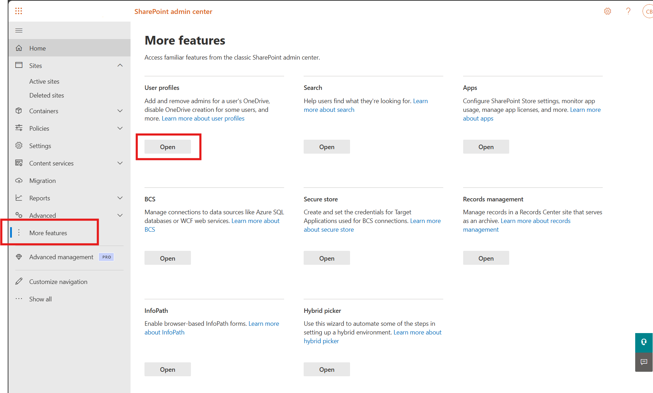Select More features in the sidebar
This screenshot has height=393, width=653.
tap(69, 233)
